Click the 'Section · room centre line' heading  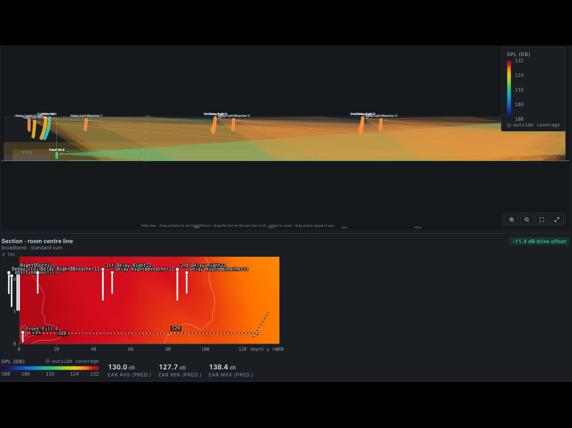(x=37, y=241)
